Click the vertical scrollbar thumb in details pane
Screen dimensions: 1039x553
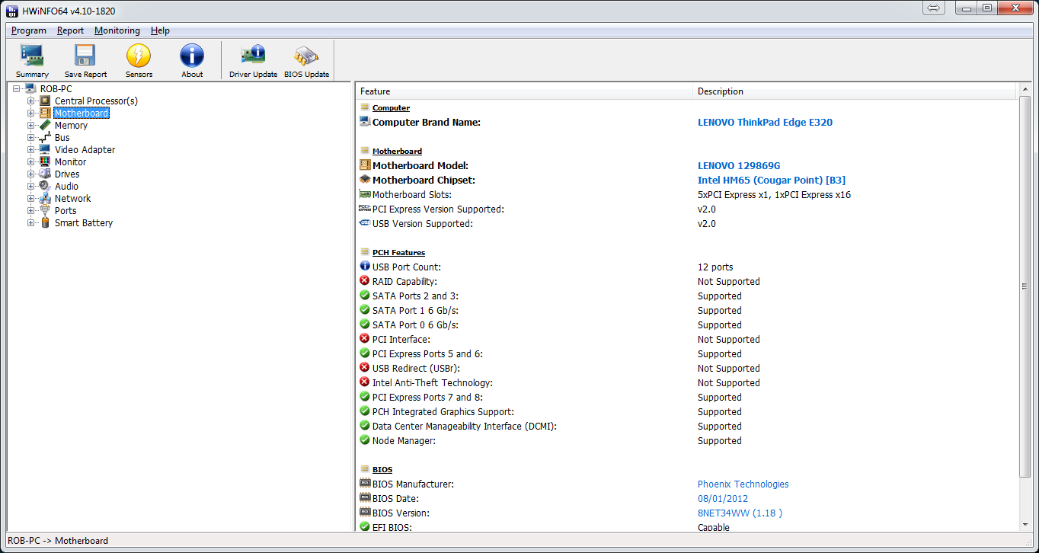click(1025, 286)
